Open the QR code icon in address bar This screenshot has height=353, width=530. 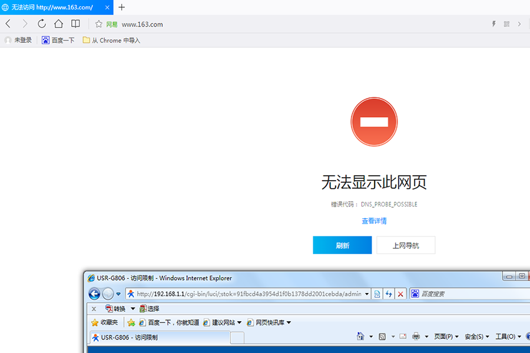(x=506, y=24)
